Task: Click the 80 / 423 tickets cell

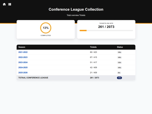Action: (x=93, y=52)
